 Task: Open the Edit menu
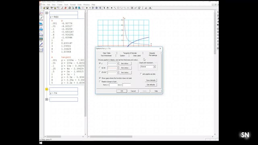point(48,4)
